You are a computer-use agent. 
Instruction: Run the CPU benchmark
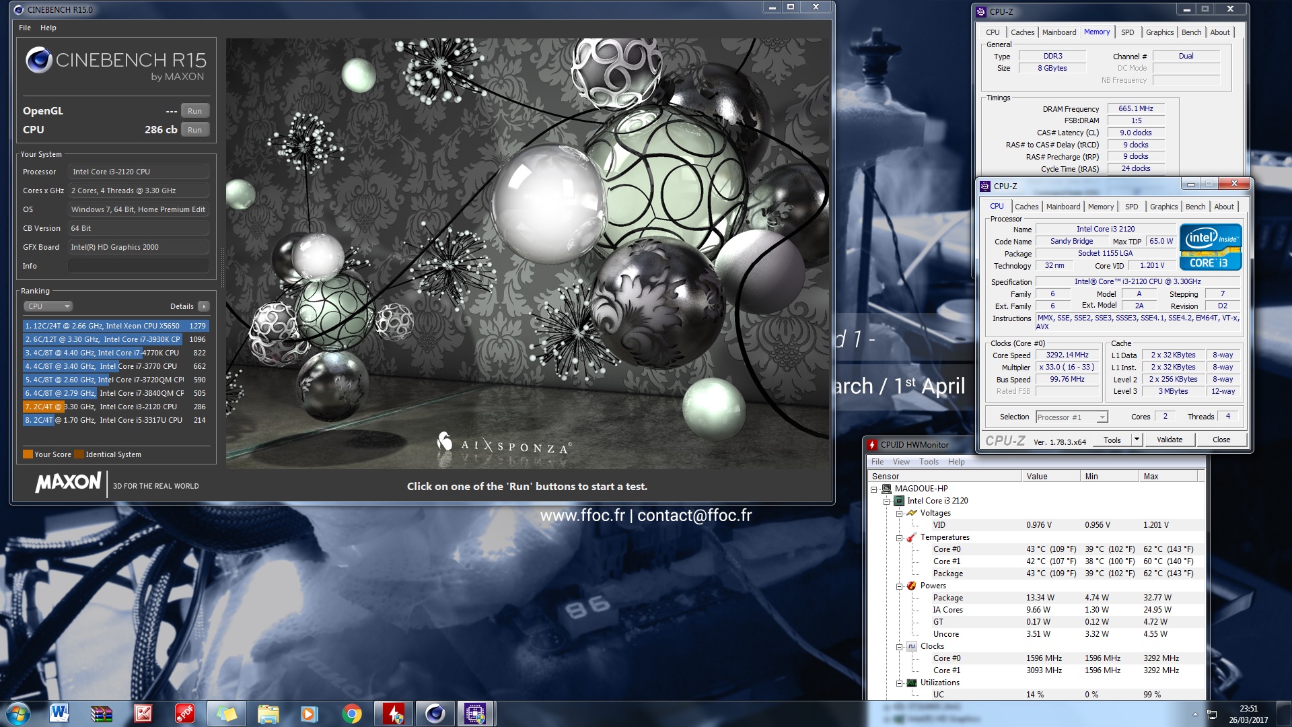(194, 130)
